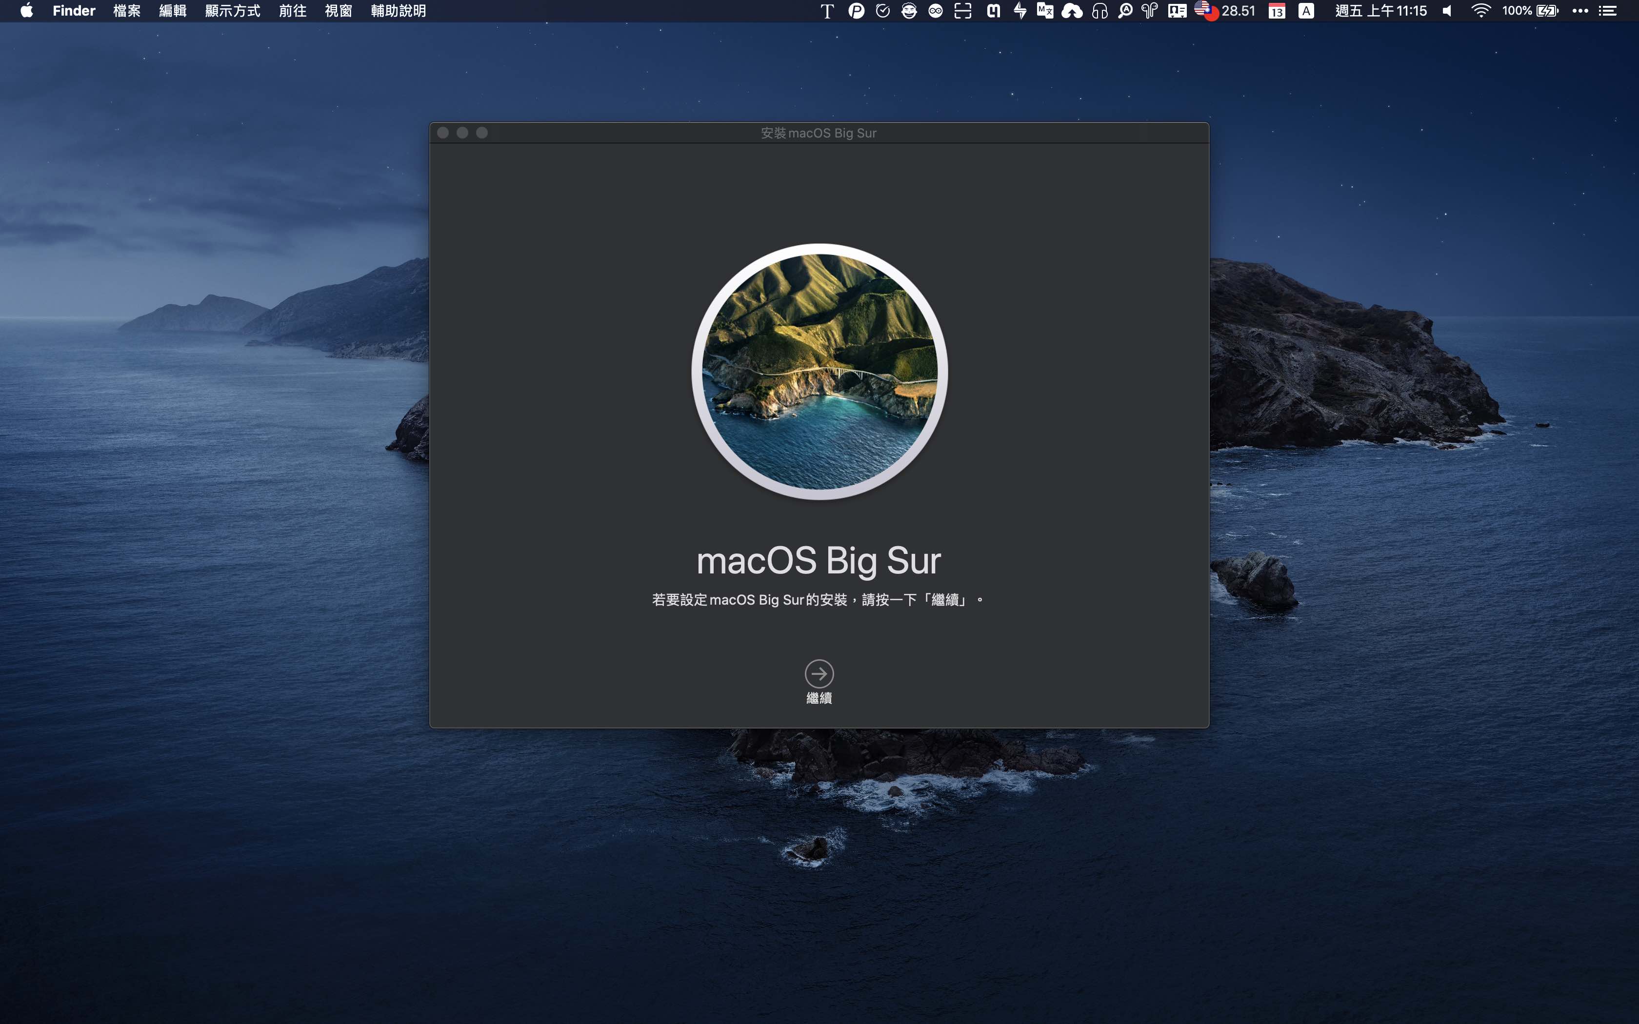Click the circled P menu bar icon
This screenshot has height=1024, width=1639.
pyautogui.click(x=856, y=11)
